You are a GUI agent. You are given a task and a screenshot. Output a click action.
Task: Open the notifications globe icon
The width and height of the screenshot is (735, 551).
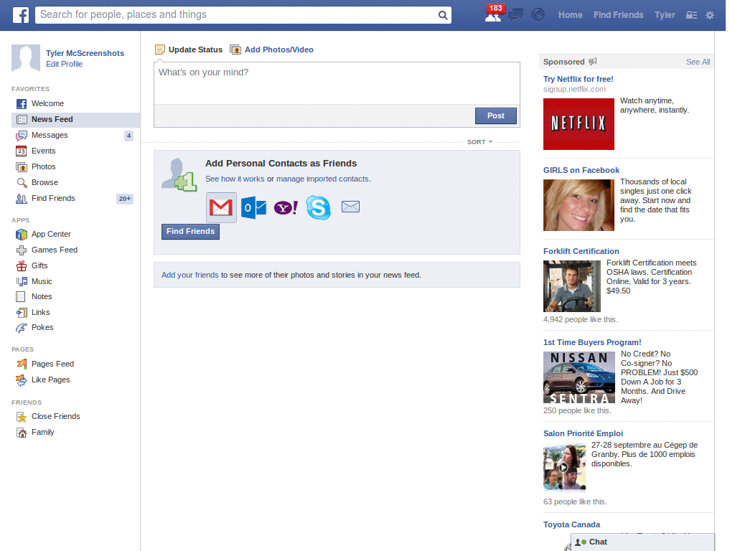[538, 15]
